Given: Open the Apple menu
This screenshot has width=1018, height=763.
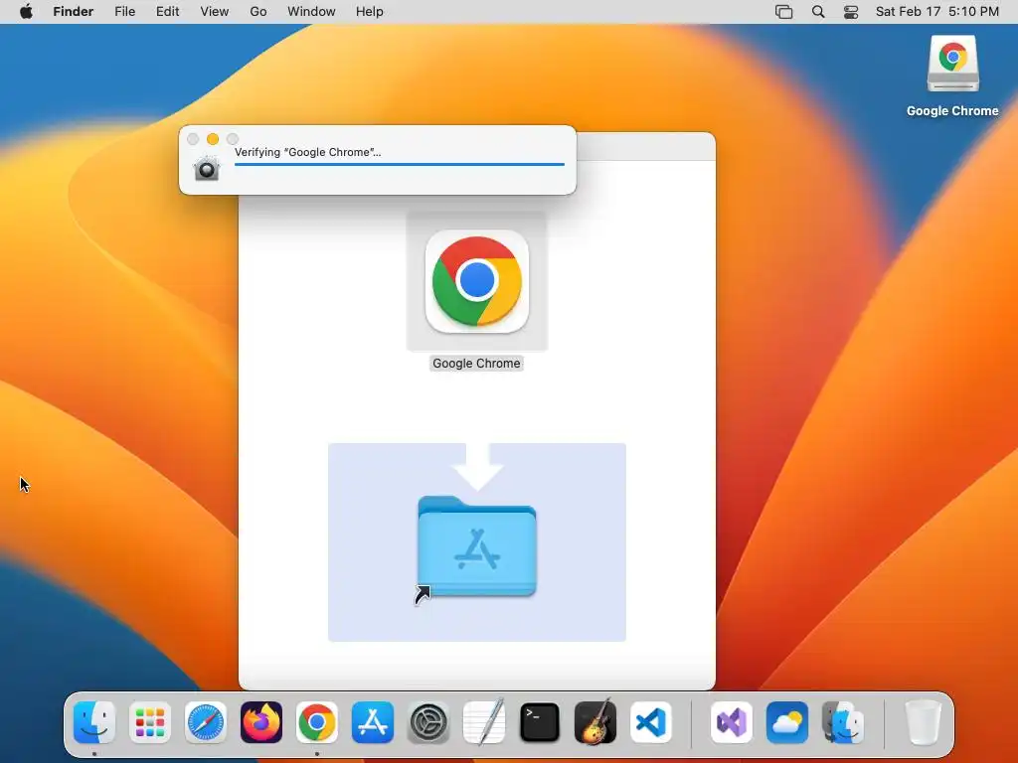Looking at the screenshot, I should click(26, 12).
